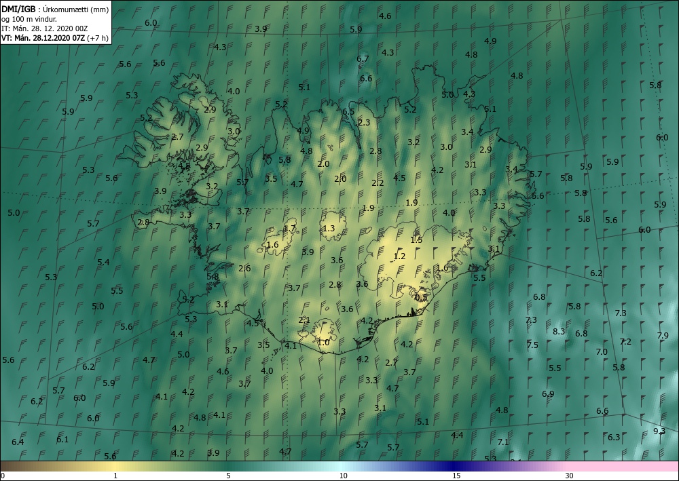Click the 6.5 value on the north coast
The height and width of the screenshot is (481, 679).
348,111
